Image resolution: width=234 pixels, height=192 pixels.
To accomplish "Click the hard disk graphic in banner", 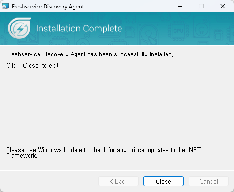I will tap(149, 34).
